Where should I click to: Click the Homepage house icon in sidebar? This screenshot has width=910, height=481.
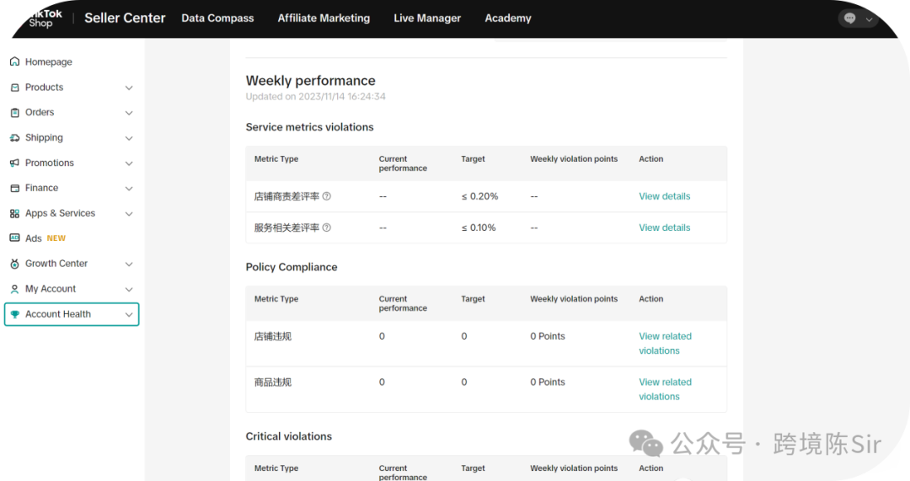tap(14, 62)
